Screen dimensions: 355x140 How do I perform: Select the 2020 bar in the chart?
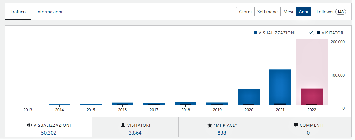pyautogui.click(x=249, y=97)
